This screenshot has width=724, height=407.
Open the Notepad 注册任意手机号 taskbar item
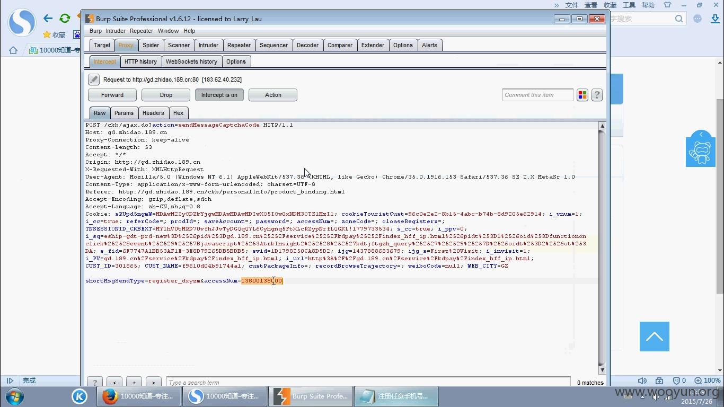pyautogui.click(x=397, y=396)
